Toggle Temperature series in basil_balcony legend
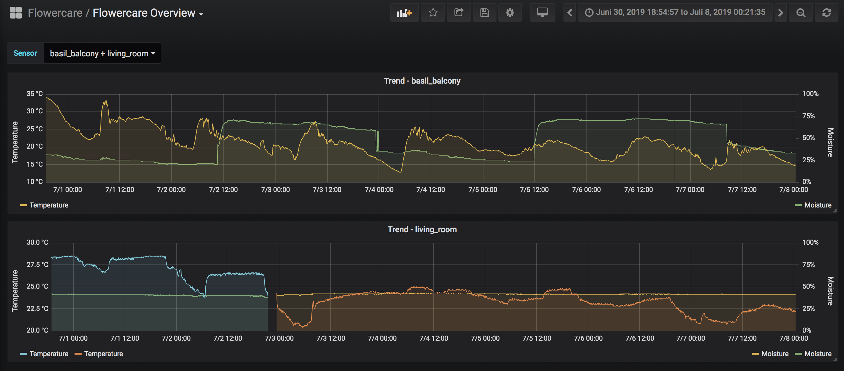 click(x=49, y=205)
